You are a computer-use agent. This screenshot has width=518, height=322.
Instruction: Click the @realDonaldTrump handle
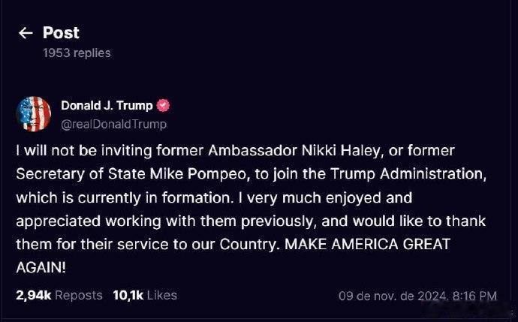pyautogui.click(x=113, y=125)
